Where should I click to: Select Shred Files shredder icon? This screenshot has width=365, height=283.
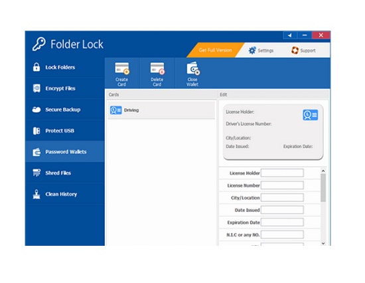pos(36,173)
